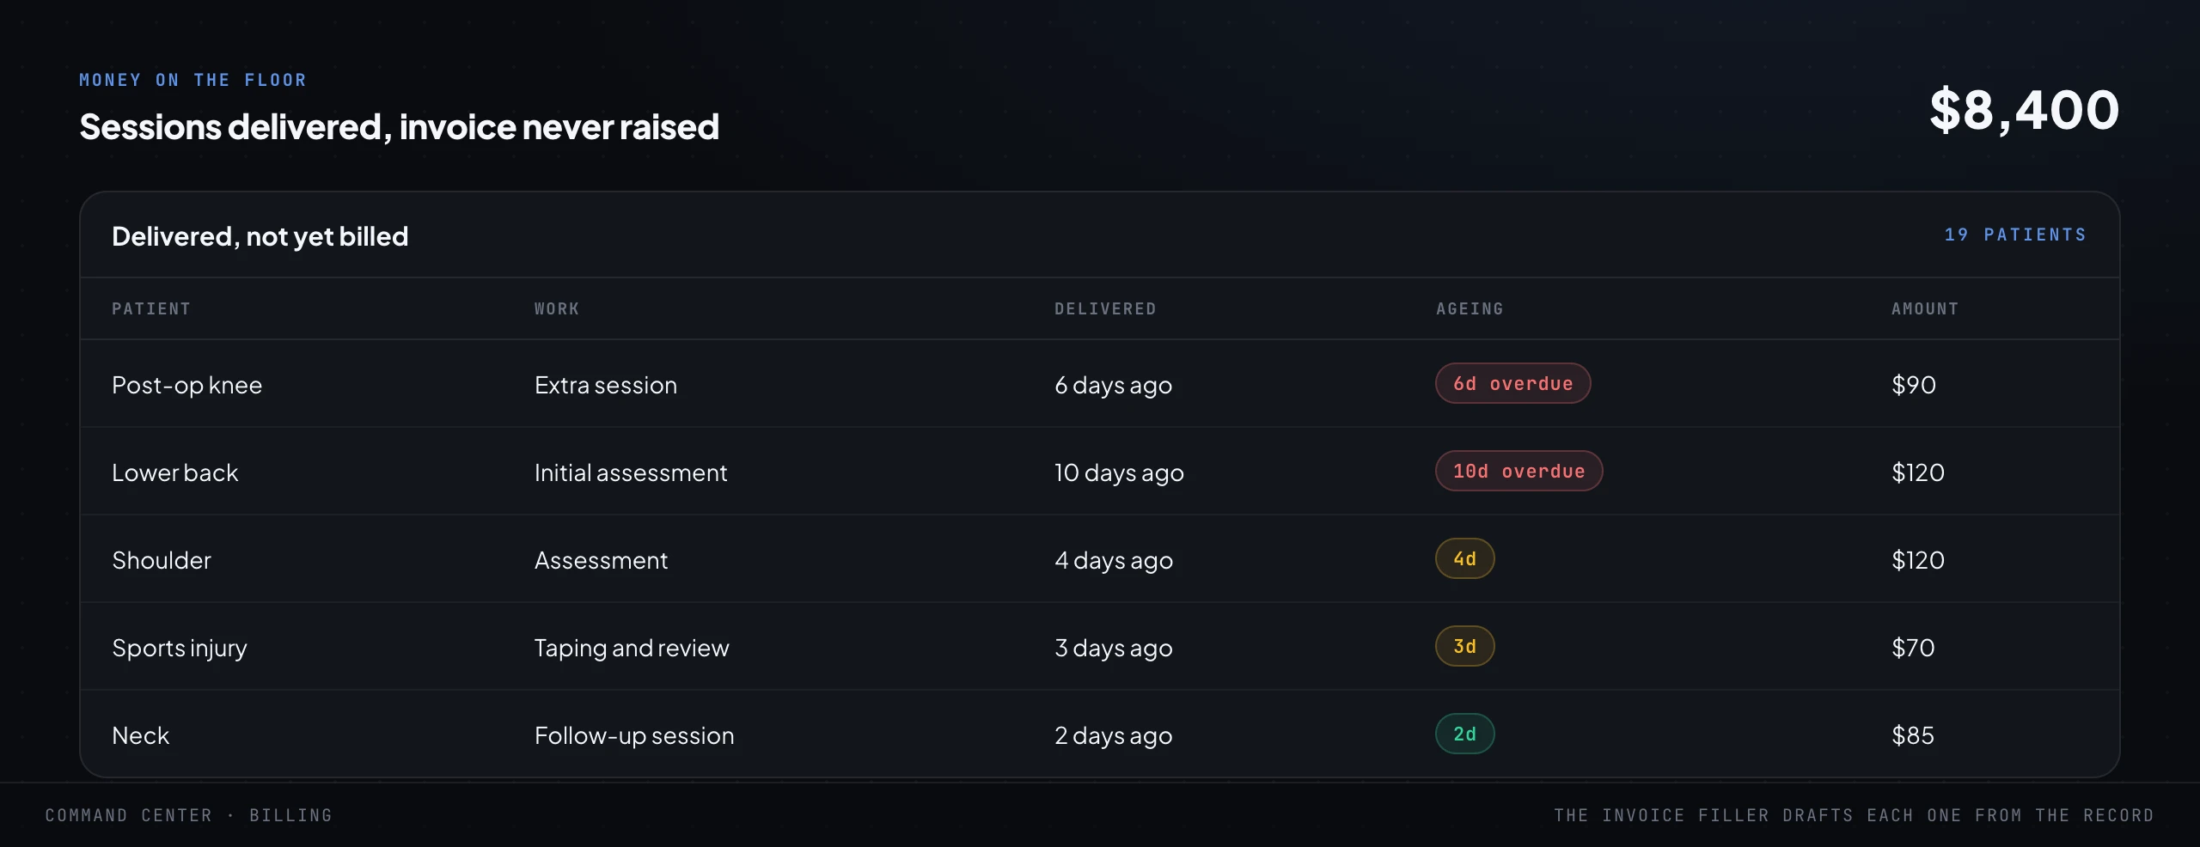This screenshot has width=2200, height=847.
Task: Sort by the Delivered column header
Action: [x=1105, y=309]
